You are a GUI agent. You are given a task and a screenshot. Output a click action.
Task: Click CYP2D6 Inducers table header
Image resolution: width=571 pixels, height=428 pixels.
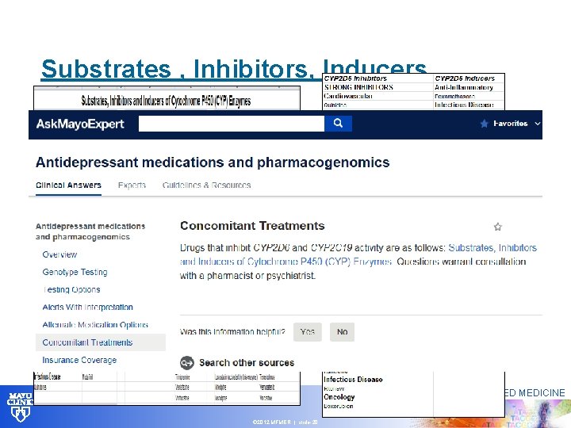click(x=465, y=78)
